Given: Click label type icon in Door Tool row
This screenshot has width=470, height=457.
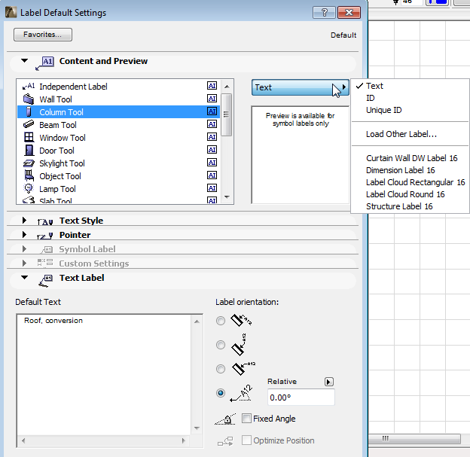Looking at the screenshot, I should coord(212,150).
